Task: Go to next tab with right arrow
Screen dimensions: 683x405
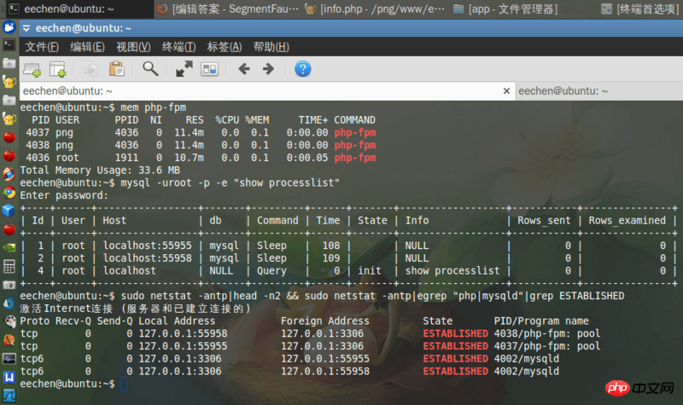Action: (268, 69)
